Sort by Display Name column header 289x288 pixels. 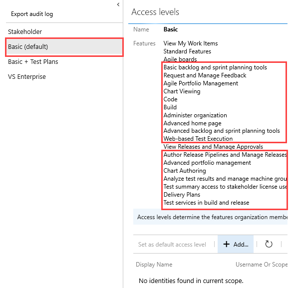(x=154, y=265)
